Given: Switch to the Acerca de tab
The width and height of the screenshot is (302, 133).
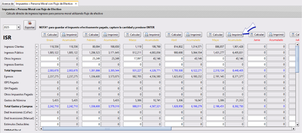Looking at the screenshot, I should click(8, 4).
